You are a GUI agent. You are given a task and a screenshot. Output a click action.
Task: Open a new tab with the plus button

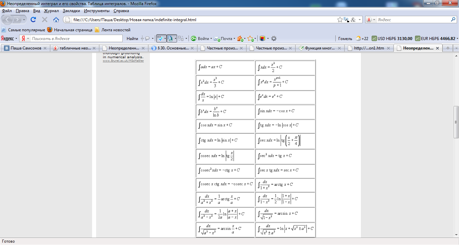point(448,48)
